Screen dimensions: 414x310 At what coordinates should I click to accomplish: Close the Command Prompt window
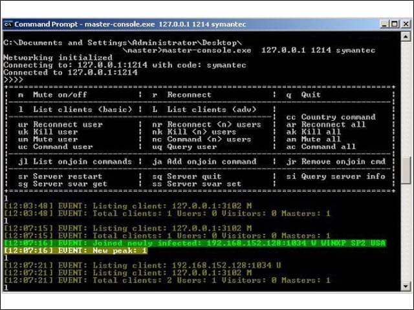coord(406,25)
